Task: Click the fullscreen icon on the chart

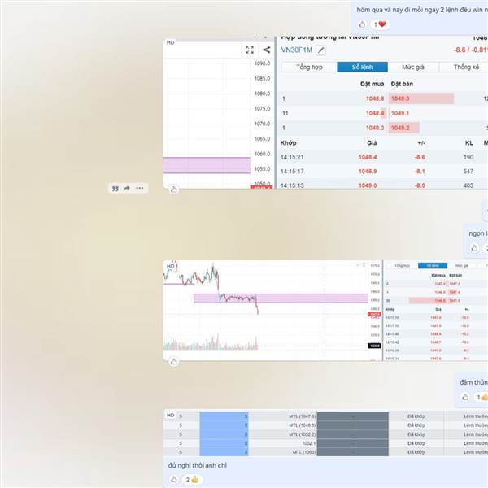Action: (x=250, y=50)
